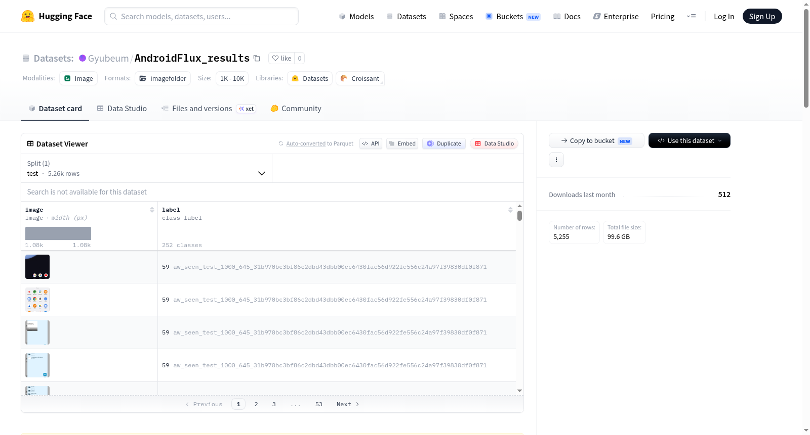
Task: Focus the search models input field
Action: (201, 16)
